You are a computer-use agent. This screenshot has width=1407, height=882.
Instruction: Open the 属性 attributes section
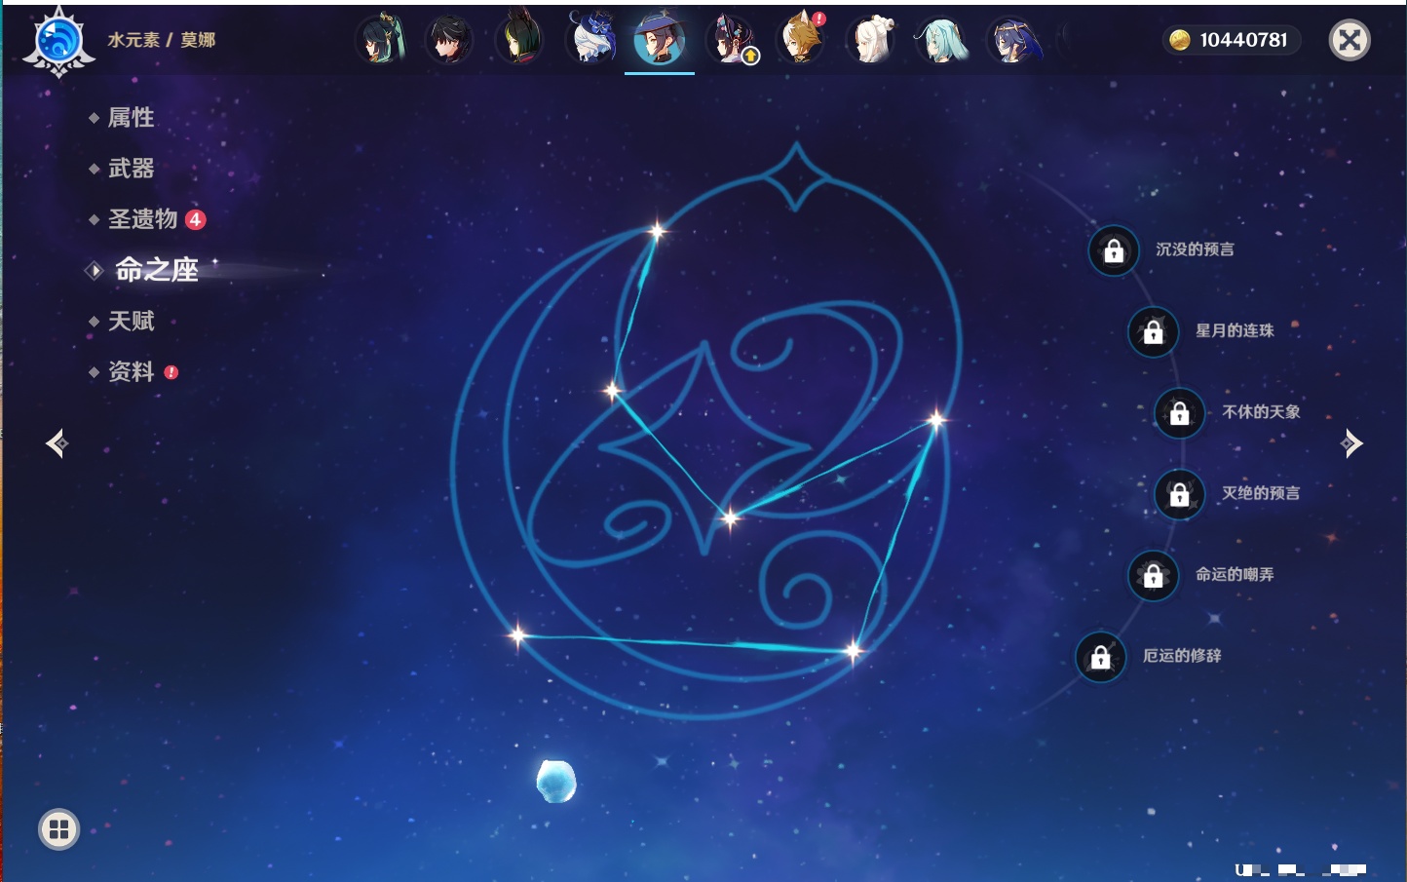tap(131, 118)
